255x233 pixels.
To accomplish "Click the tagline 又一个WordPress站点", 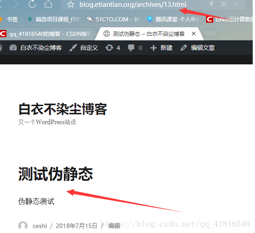I will [x=47, y=122].
